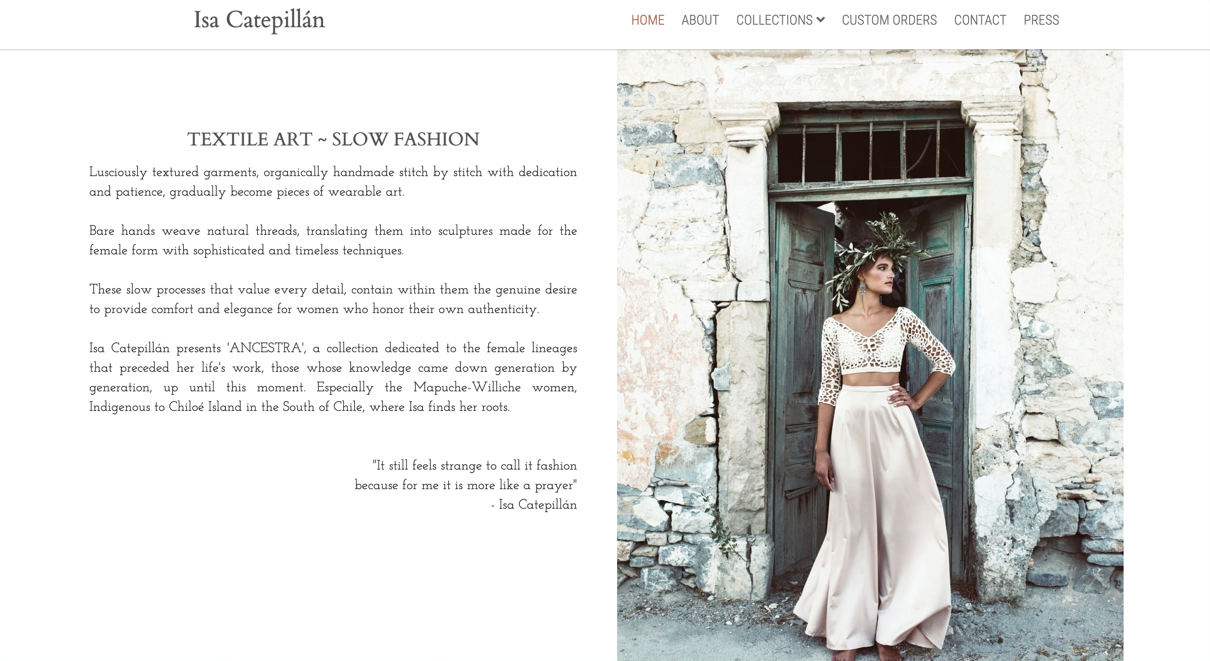Click the 'ANCESTRA' collection paragraph
This screenshot has height=661, width=1210.
point(333,377)
